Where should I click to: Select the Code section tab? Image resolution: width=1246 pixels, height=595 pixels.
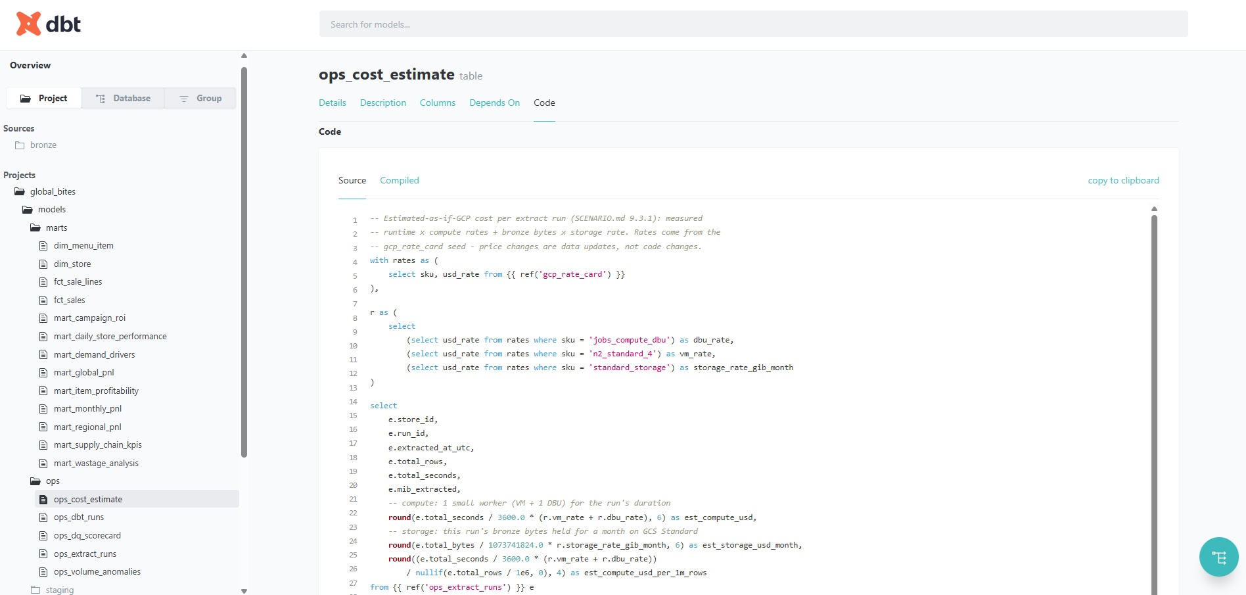coord(544,103)
